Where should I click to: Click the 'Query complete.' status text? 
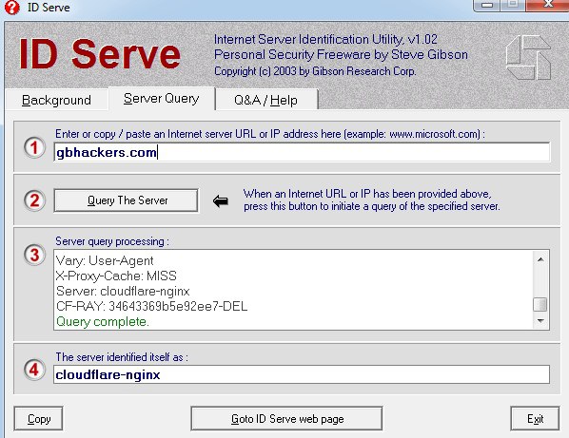[103, 321]
